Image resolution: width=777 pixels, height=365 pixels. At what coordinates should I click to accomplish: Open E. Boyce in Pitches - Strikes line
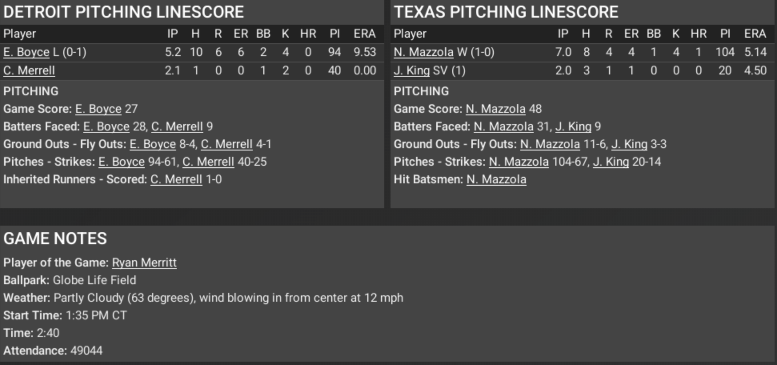click(121, 162)
